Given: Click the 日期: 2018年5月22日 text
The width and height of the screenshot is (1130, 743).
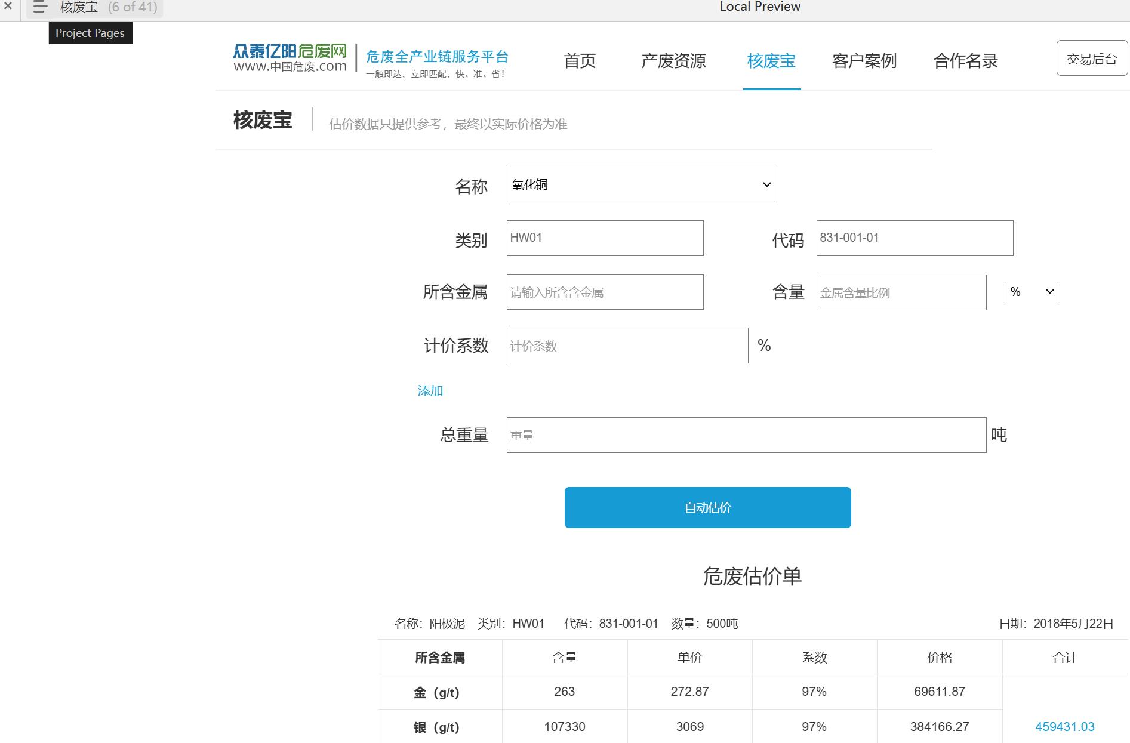Looking at the screenshot, I should tap(1057, 624).
